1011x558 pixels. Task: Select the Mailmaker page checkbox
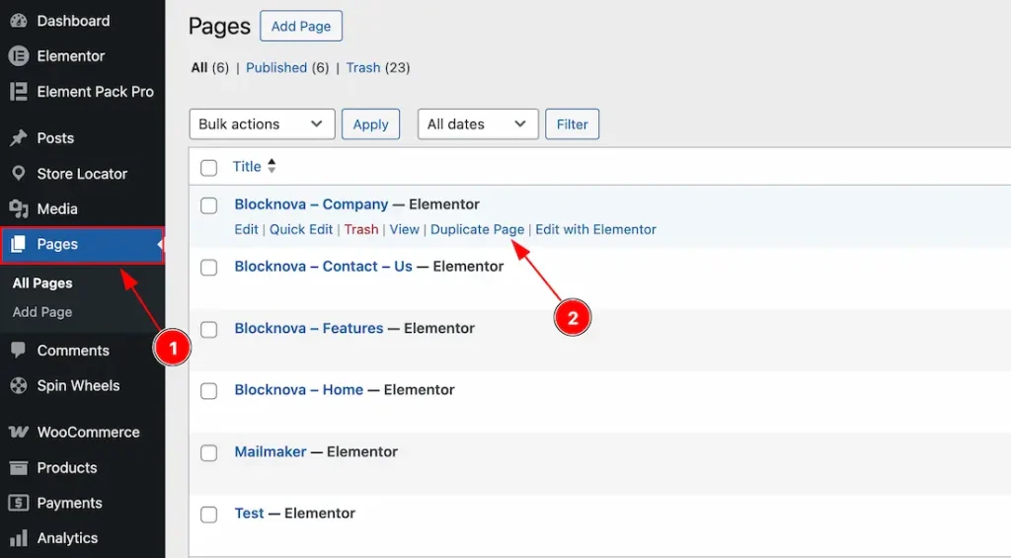pyautogui.click(x=208, y=452)
